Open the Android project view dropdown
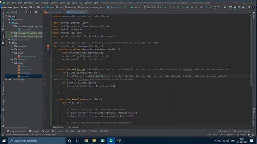 point(13,12)
